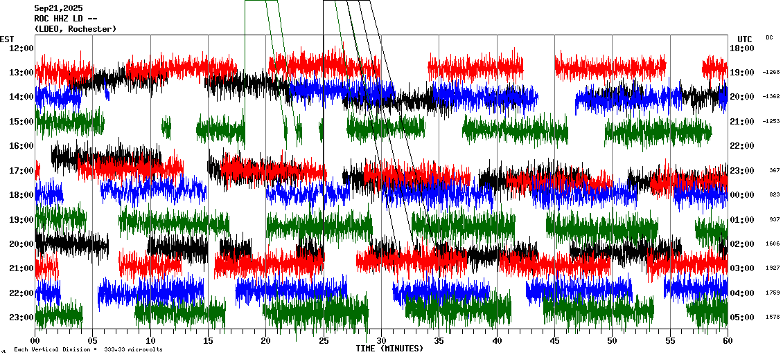Click the (LDEO, Rochester) network label
Image resolution: width=783 pixels, height=359 pixels.
tap(75, 29)
